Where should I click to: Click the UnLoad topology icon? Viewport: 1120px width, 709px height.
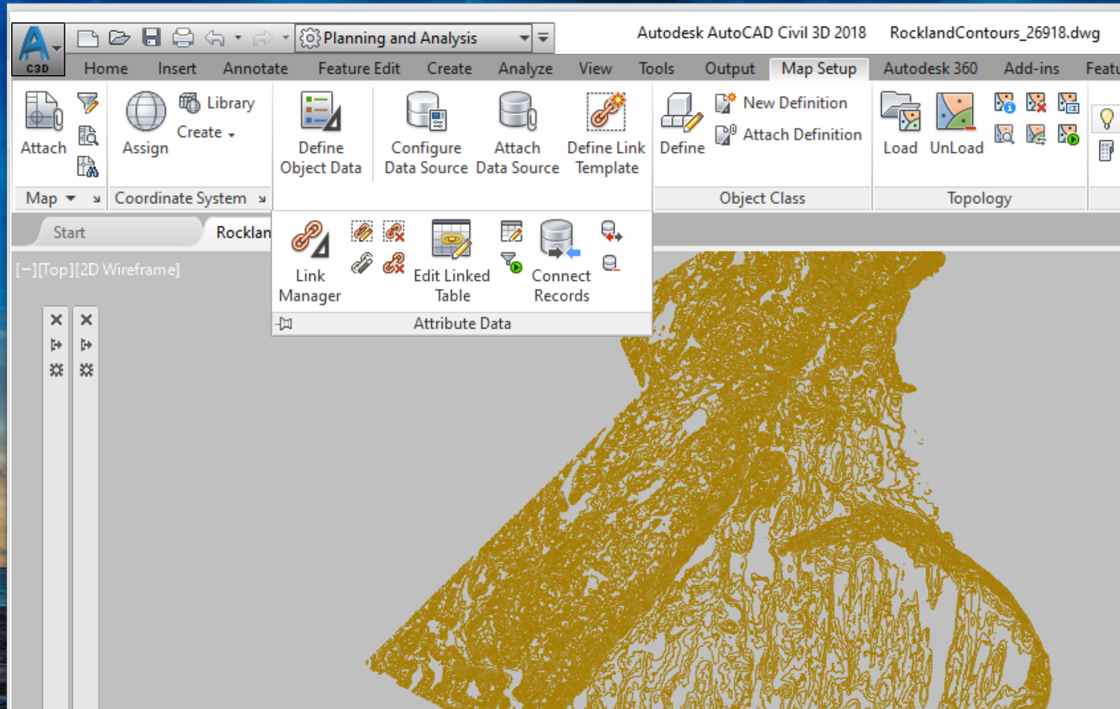[956, 112]
